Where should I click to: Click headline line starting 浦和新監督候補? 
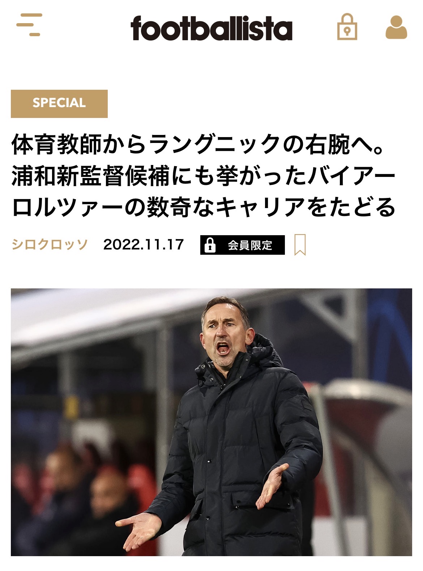click(204, 176)
